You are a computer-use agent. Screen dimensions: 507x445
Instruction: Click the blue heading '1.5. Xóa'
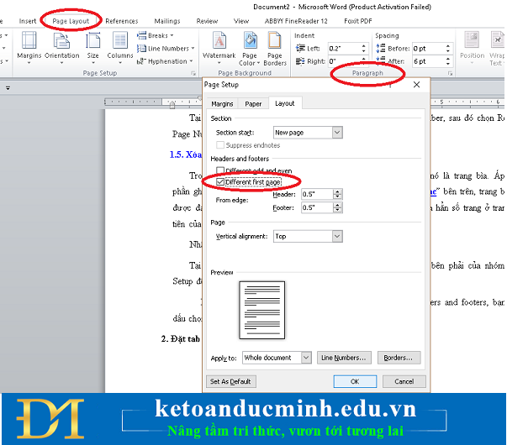click(x=185, y=154)
